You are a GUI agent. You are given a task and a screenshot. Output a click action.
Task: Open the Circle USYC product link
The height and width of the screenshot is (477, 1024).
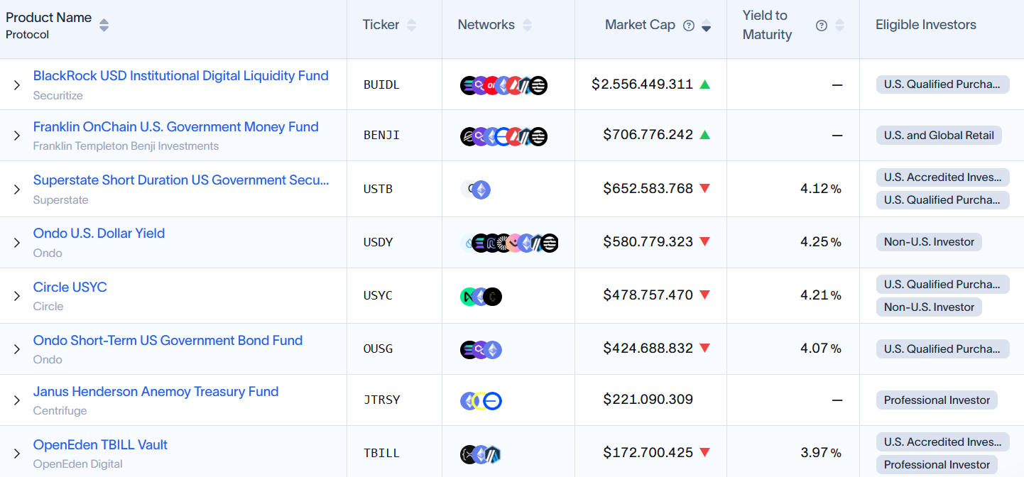[70, 287]
